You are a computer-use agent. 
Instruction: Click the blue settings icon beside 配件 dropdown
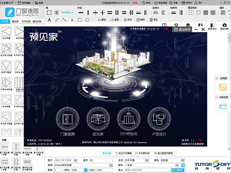point(183,165)
